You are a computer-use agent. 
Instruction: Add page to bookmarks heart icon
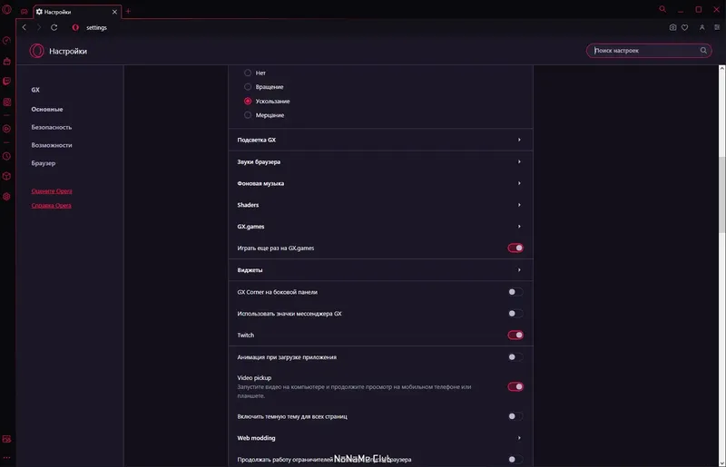pos(685,27)
